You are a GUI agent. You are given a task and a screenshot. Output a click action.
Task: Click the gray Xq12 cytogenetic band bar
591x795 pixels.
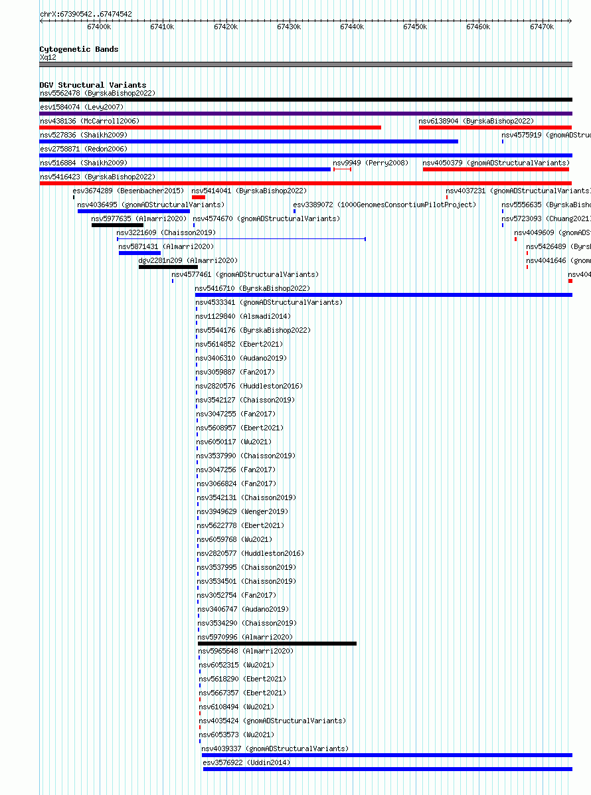click(x=305, y=64)
